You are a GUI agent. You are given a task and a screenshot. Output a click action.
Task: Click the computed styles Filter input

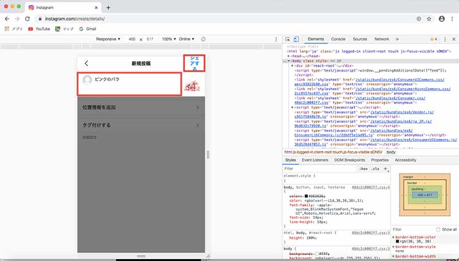[x=412, y=229]
